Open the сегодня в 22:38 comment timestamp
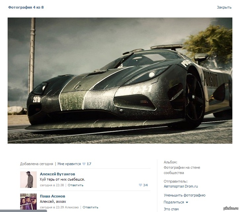240x212 pixels. tap(52, 185)
